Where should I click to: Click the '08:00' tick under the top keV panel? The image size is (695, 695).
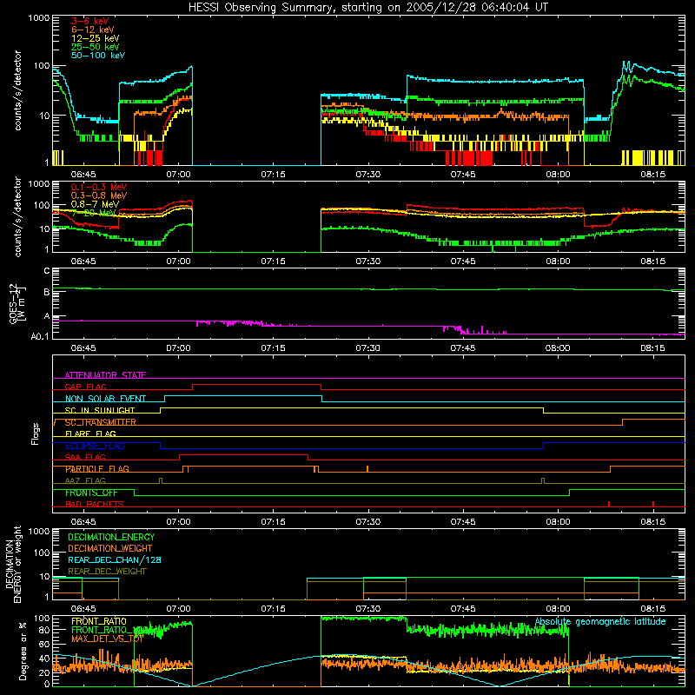click(x=558, y=175)
